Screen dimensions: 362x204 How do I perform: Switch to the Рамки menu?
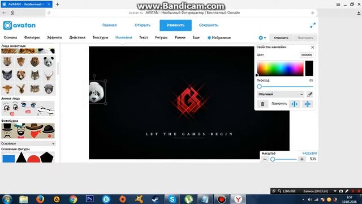click(x=180, y=37)
